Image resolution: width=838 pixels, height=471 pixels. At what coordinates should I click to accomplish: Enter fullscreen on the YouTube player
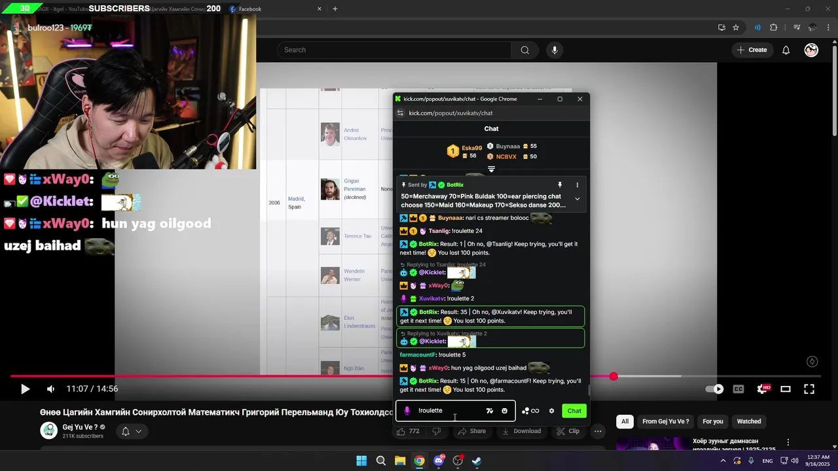[809, 389]
